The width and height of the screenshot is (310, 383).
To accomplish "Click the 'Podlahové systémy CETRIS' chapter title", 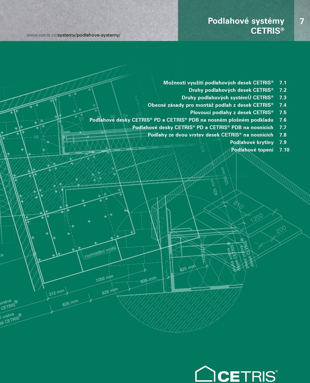I will pos(246,26).
